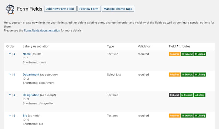
Task: Click the In Excerpt badge in Name row
Action: [187, 54]
